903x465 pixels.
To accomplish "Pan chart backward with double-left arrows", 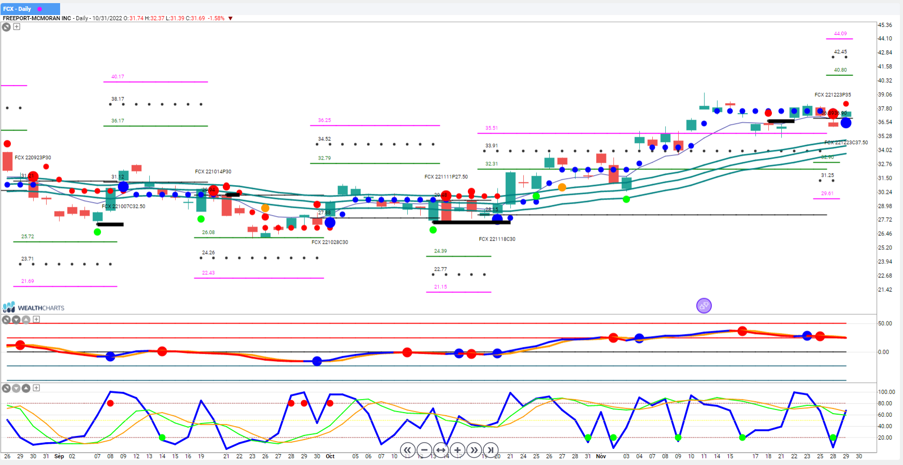I will point(408,450).
